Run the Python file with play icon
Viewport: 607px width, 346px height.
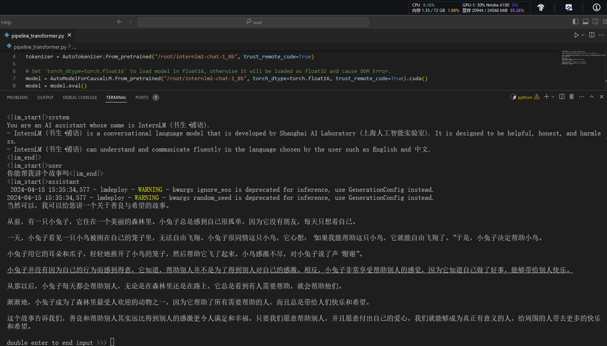coord(576,35)
